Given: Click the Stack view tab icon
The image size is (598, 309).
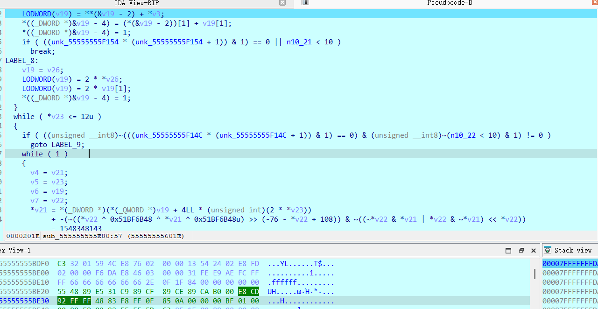Looking at the screenshot, I should (x=548, y=250).
